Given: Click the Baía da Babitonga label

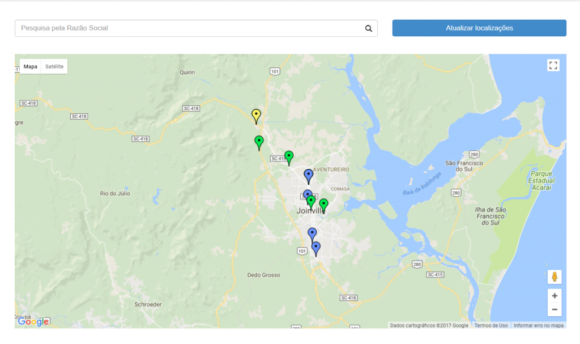Looking at the screenshot, I should 422,184.
